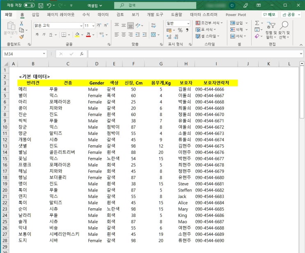Open the font size dropdown

click(x=93, y=26)
